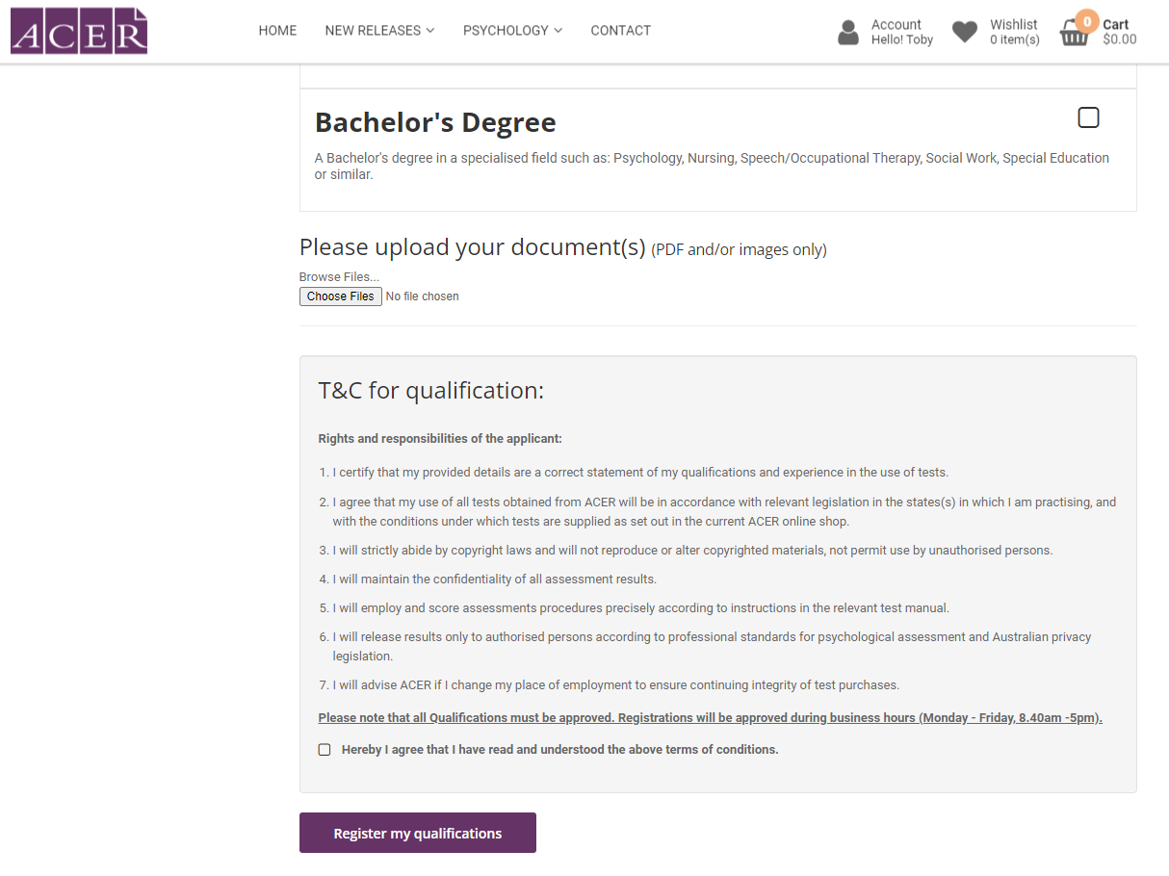1169x876 pixels.
Task: Expand the New Releases dropdown menu
Action: point(379,31)
